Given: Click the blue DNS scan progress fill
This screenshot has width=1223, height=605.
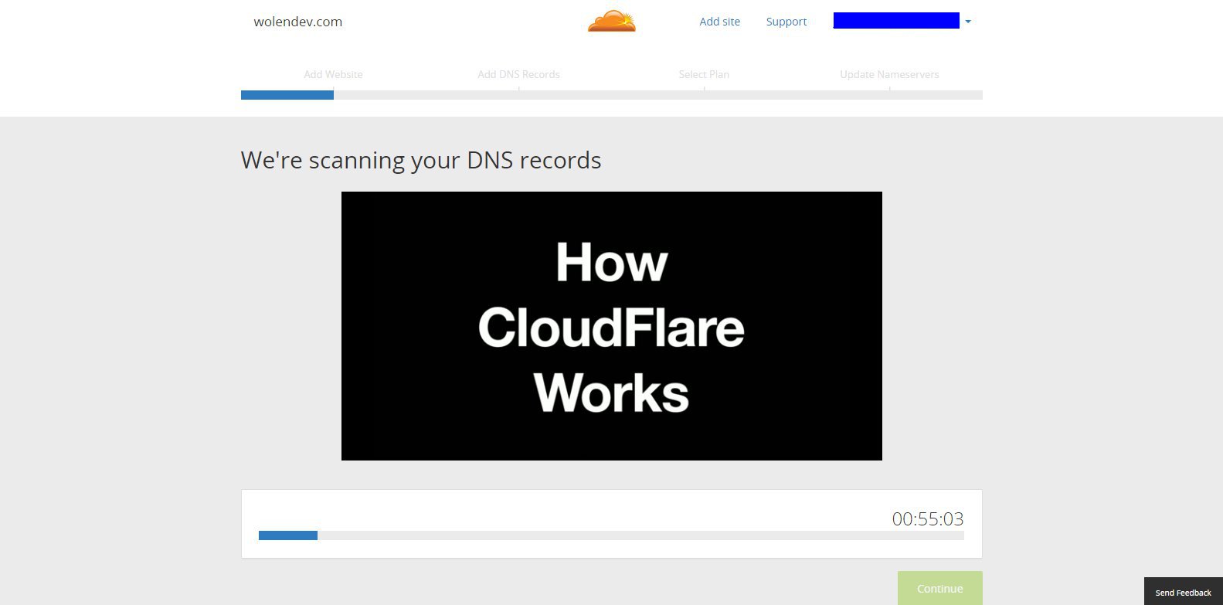Looking at the screenshot, I should pos(288,535).
